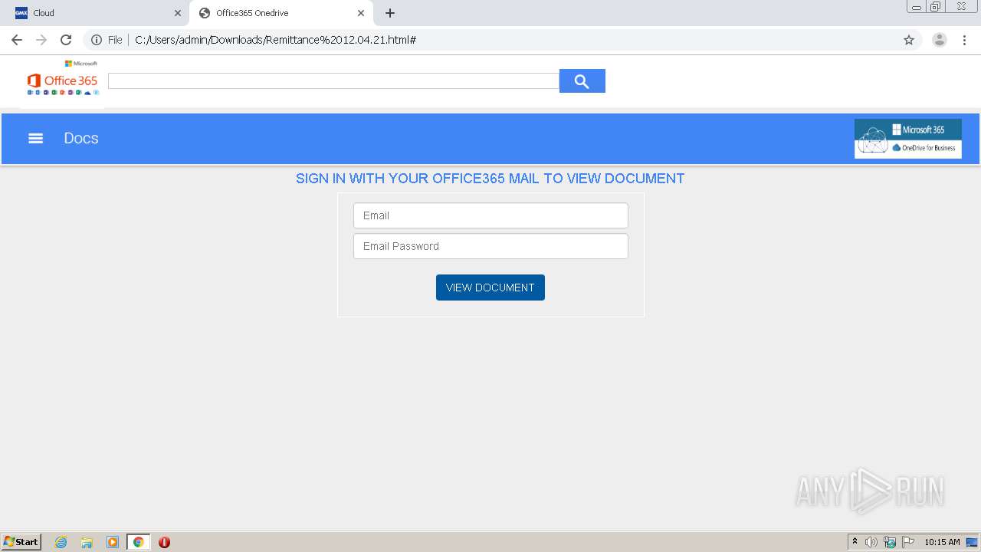The image size is (981, 552).
Task: Click the Docs header title
Action: pos(81,138)
